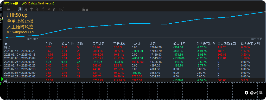Click the 盈亏金额 column header
Image resolution: width=266 pixels, height=100 pixels.
(99, 44)
